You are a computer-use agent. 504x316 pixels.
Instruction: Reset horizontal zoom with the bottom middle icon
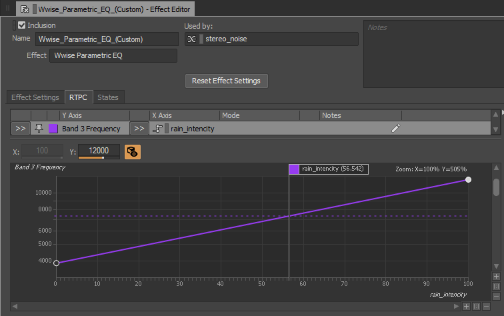477,307
